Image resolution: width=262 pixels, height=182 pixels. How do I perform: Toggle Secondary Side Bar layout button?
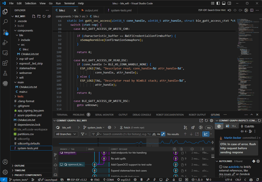click(229, 3)
